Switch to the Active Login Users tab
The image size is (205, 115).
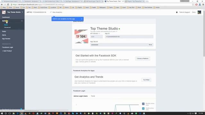pos(80,96)
